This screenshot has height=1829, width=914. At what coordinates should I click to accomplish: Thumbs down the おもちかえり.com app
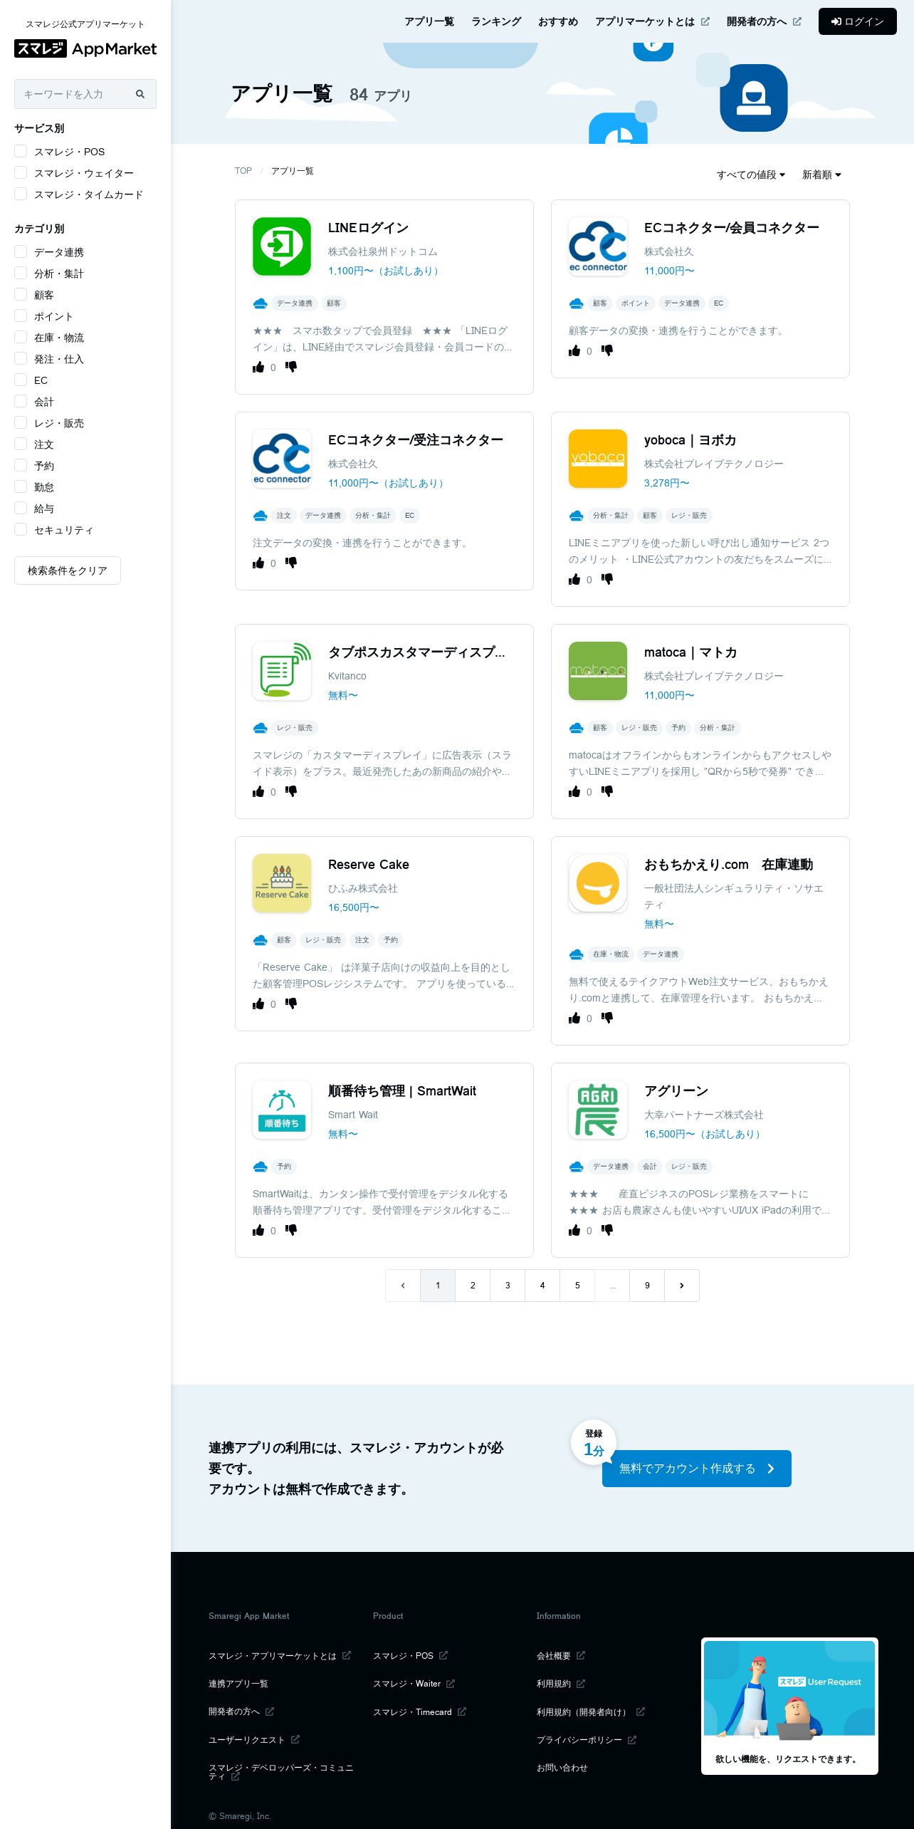[x=607, y=1018]
